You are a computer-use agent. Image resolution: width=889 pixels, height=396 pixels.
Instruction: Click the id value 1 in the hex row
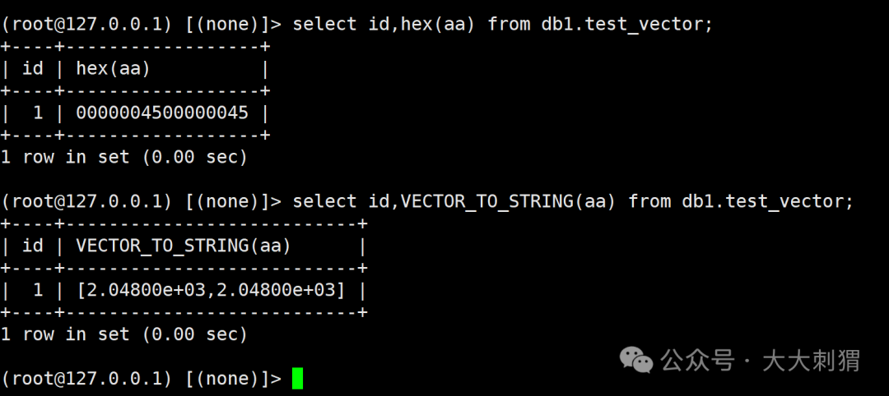(x=38, y=113)
